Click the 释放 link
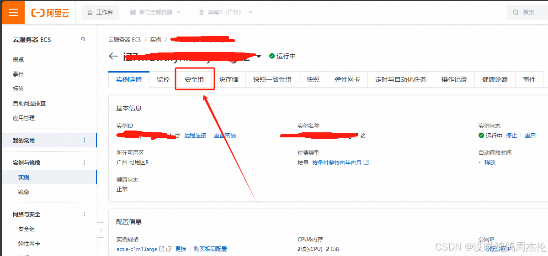 [489, 162]
